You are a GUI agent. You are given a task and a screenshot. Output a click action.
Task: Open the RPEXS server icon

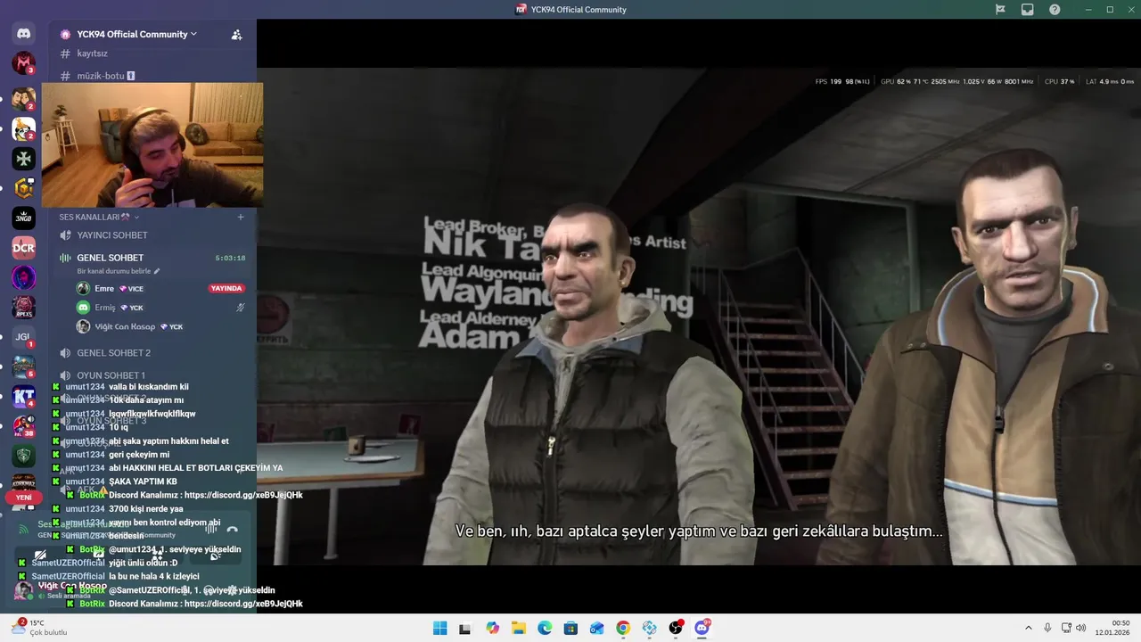pos(24,307)
